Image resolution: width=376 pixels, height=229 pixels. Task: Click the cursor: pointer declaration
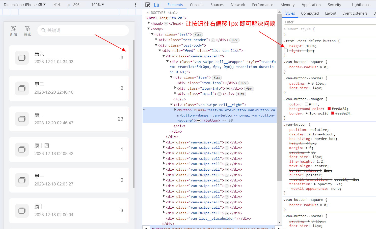tap(306, 175)
